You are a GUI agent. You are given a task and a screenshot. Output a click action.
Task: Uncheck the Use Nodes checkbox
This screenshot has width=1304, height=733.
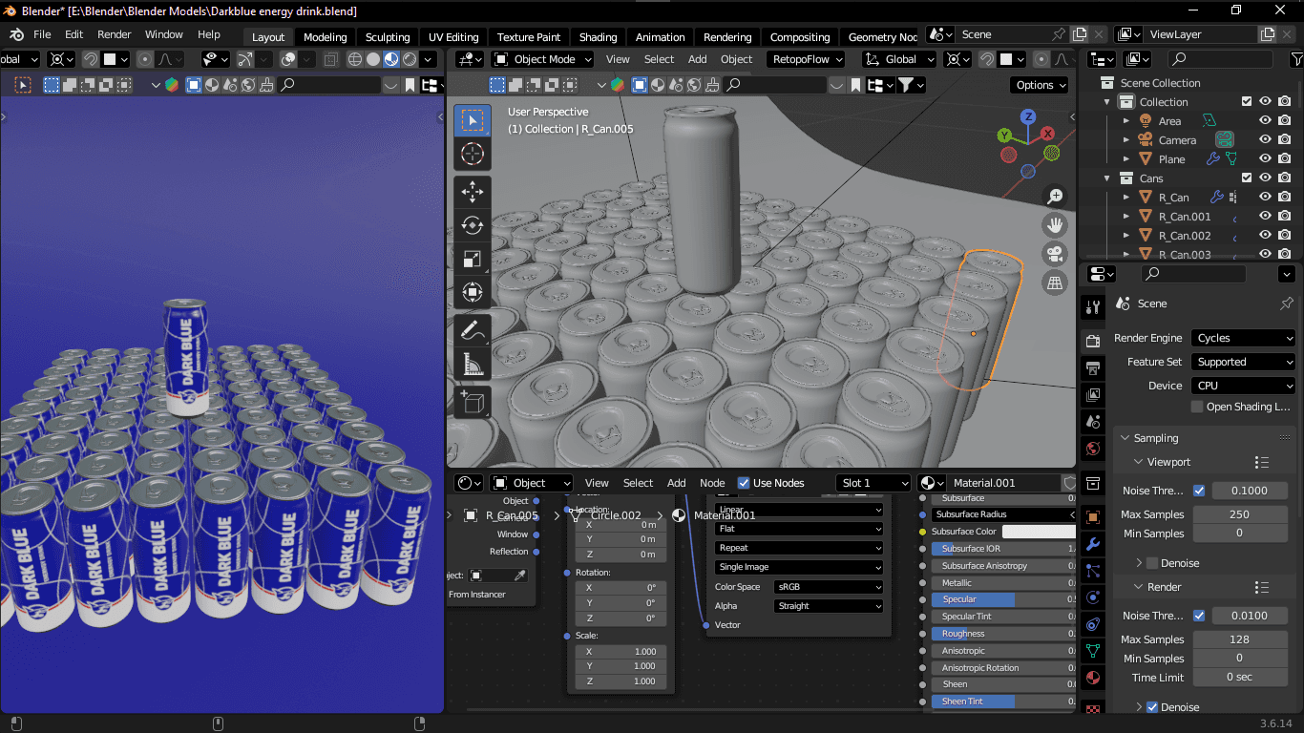[745, 483]
